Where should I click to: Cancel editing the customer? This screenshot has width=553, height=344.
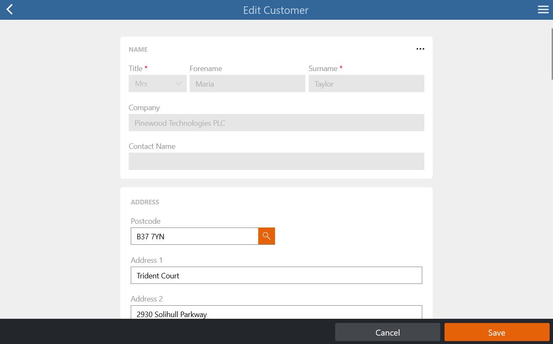(388, 332)
